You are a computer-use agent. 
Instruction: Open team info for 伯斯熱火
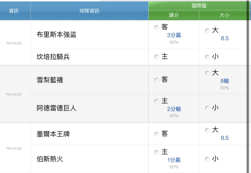[50, 159]
